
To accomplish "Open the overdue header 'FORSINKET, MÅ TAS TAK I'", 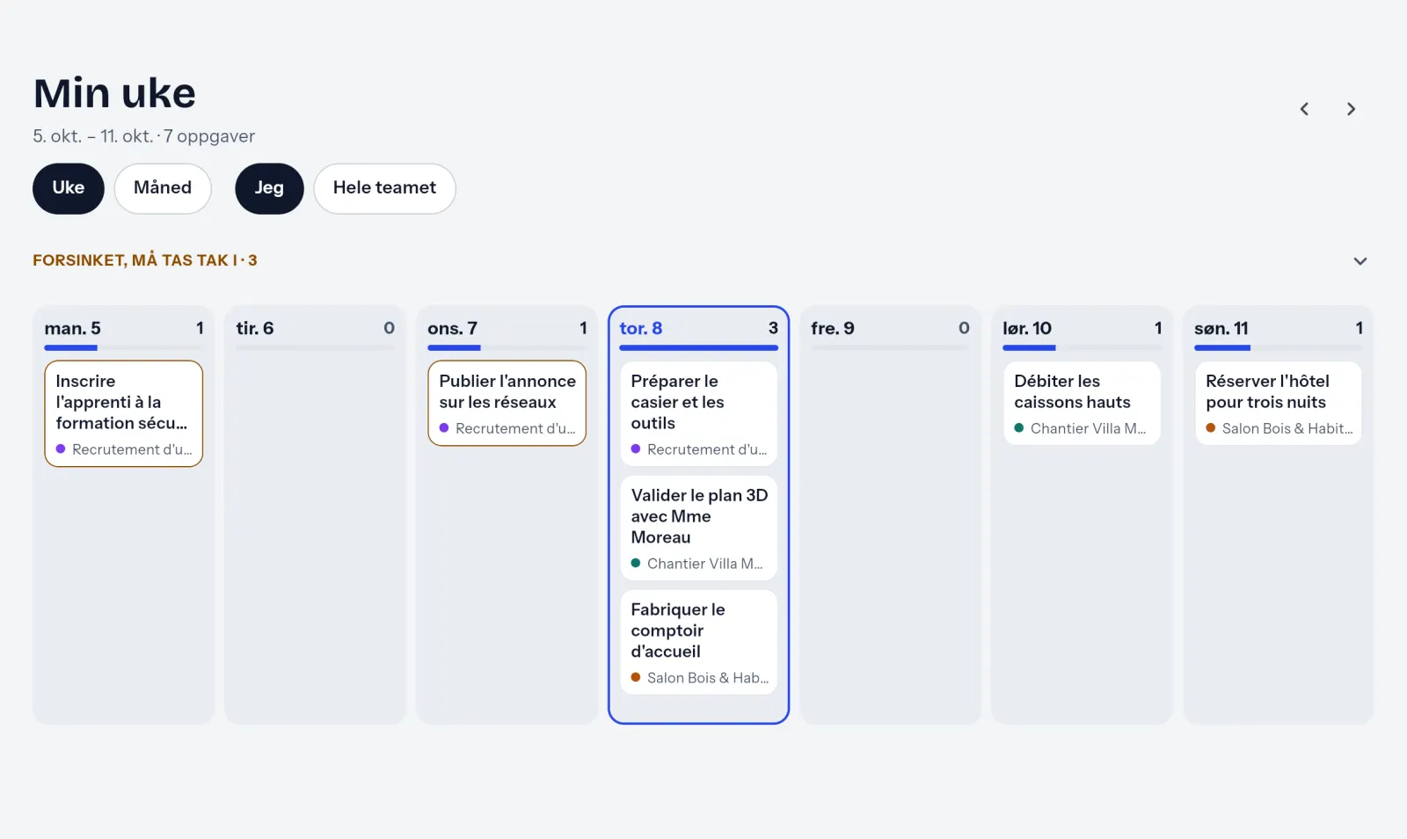I will [x=145, y=260].
